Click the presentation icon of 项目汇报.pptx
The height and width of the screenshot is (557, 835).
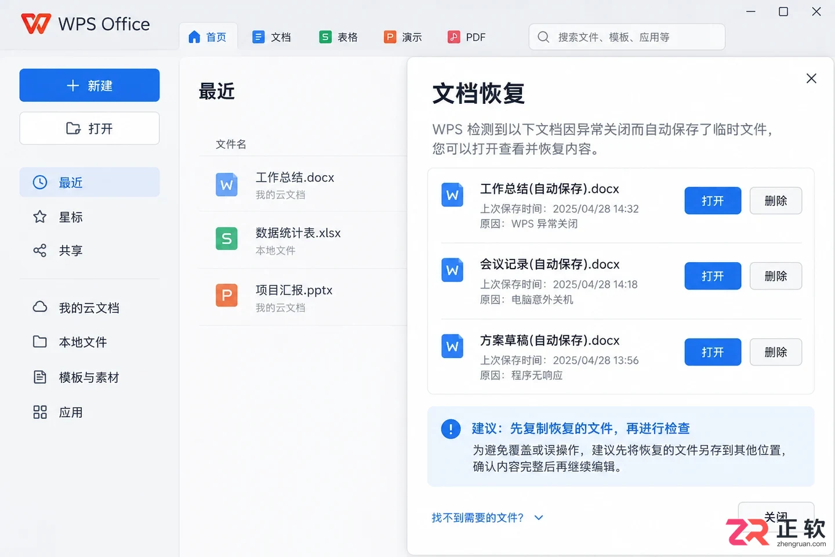227,295
